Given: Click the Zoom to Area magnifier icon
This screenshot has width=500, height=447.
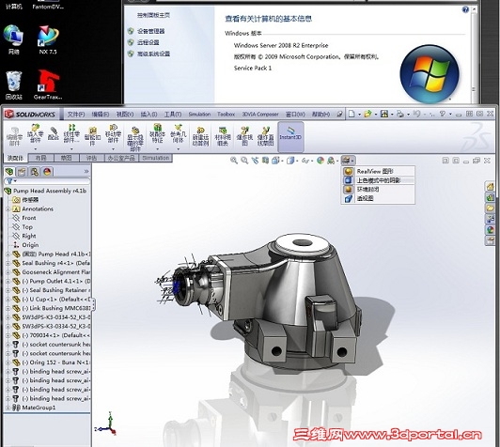Looking at the screenshot, I should tap(244, 161).
